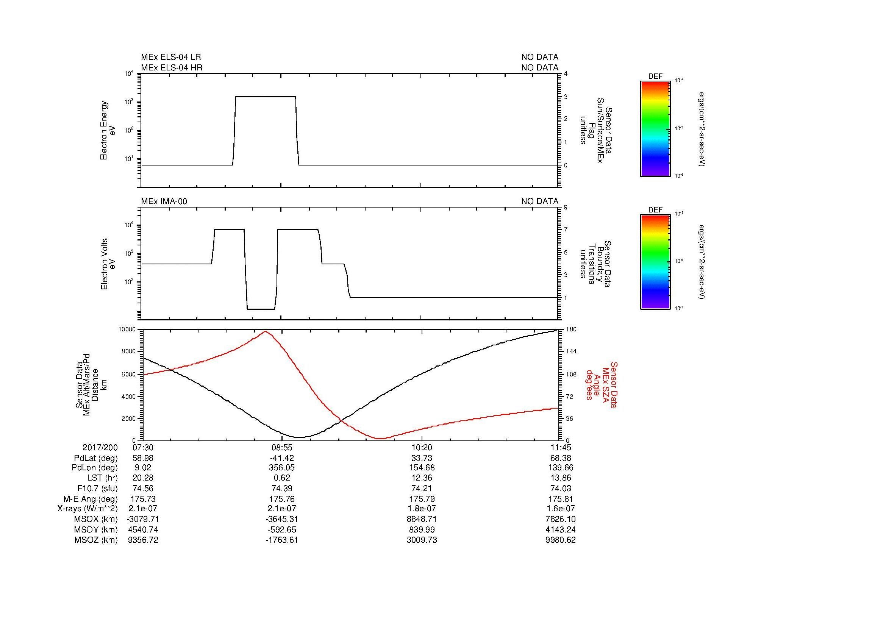Click the '180' SZA axis tick
This screenshot has width=886, height=626.
(x=571, y=329)
